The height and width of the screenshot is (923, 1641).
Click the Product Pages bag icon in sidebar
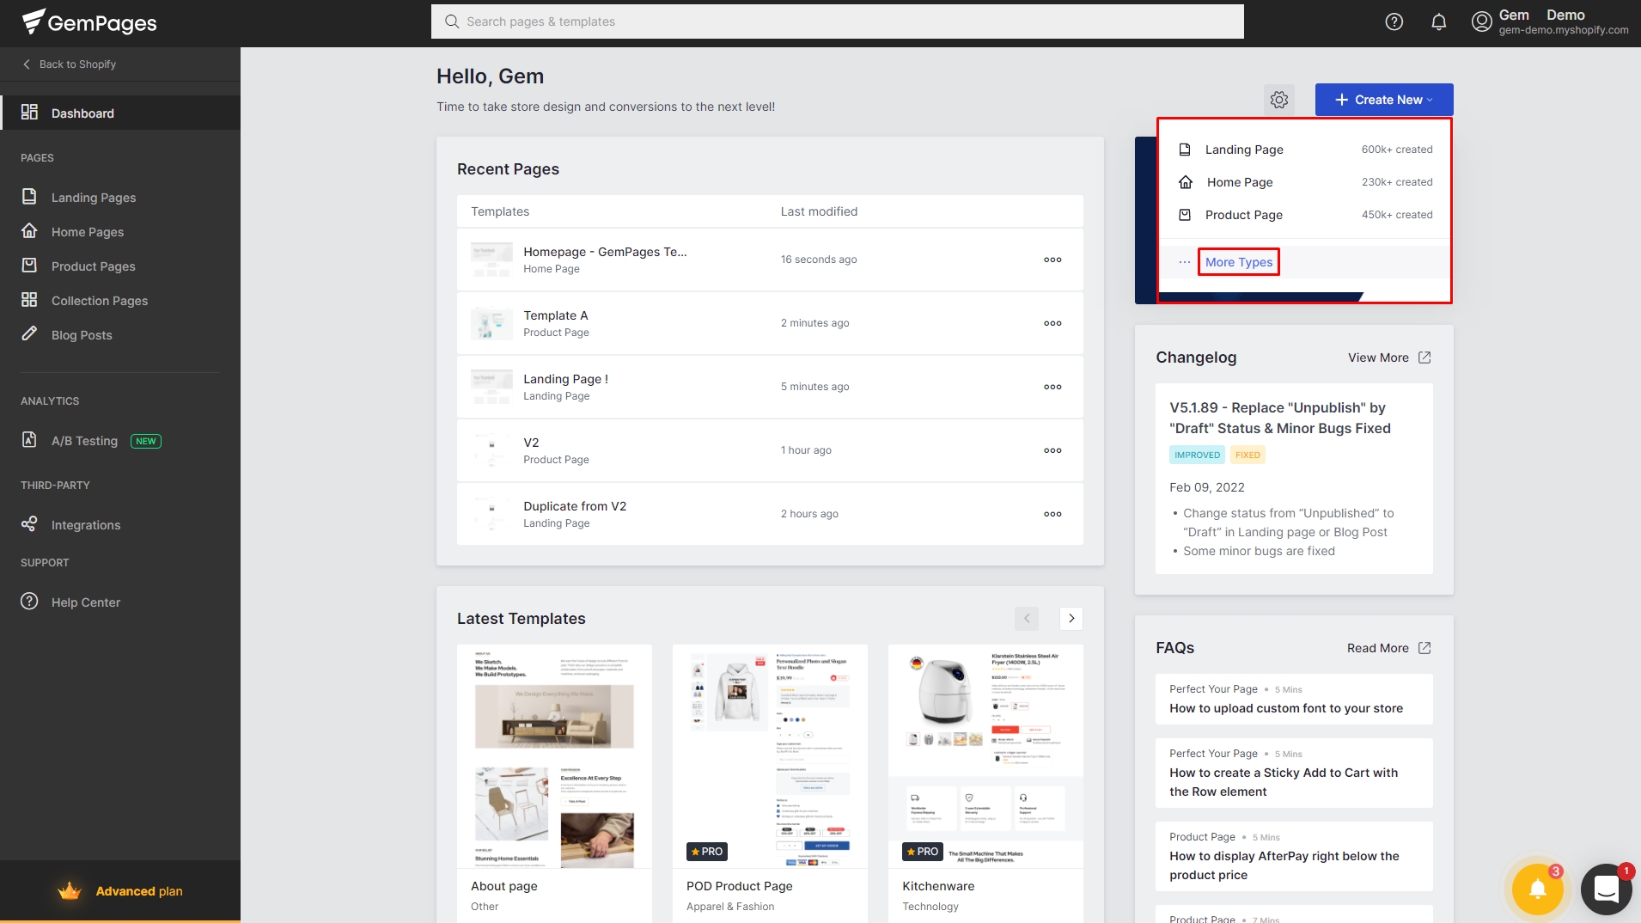[29, 266]
